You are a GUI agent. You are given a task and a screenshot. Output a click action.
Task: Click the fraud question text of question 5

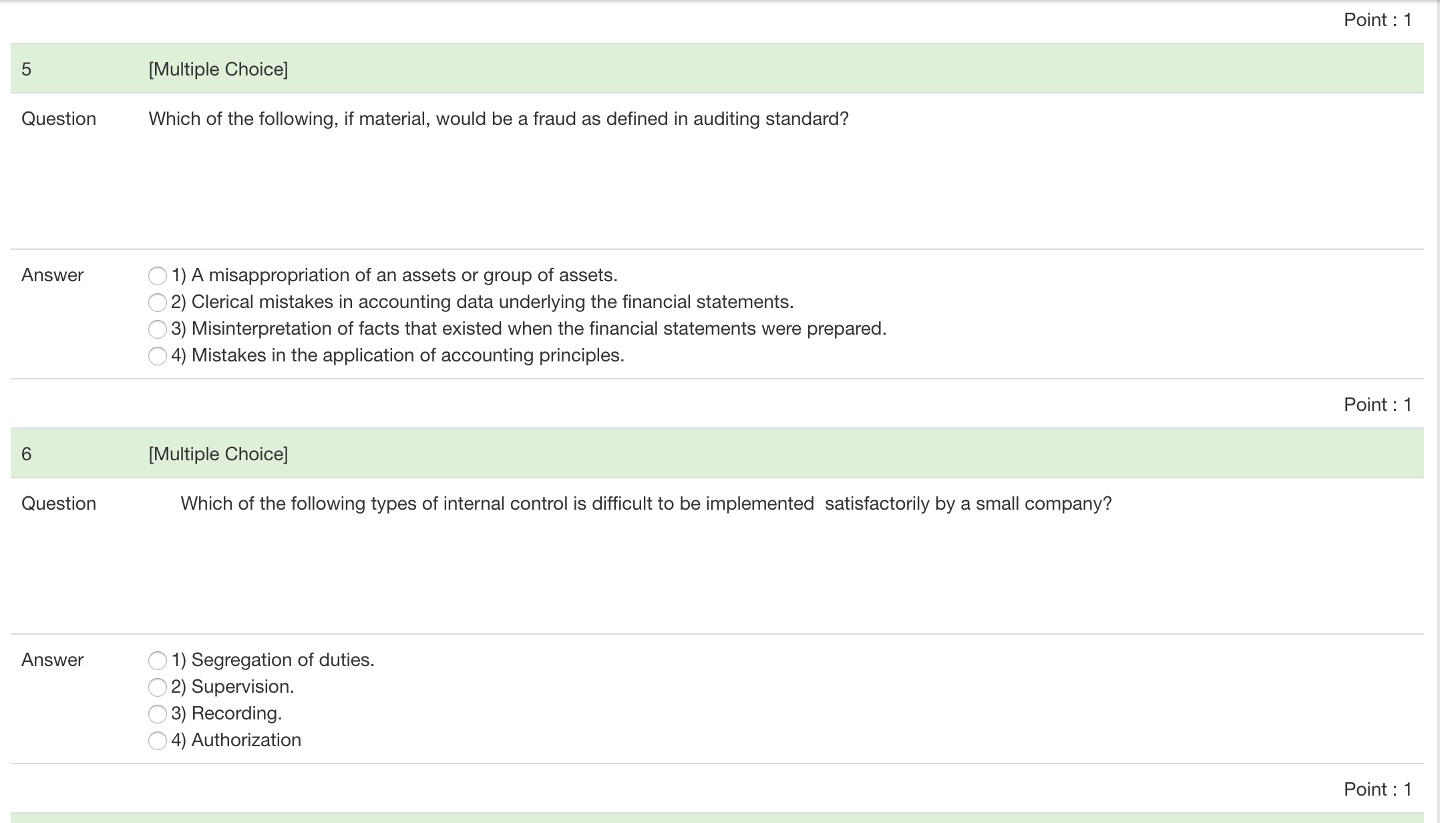(x=498, y=118)
